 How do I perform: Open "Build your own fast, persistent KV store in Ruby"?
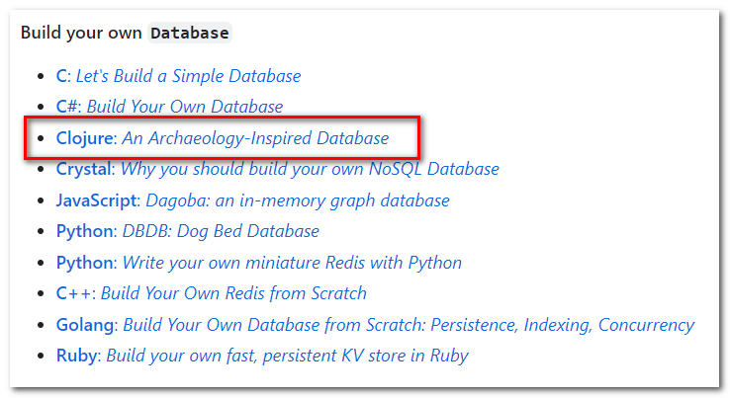[287, 356]
